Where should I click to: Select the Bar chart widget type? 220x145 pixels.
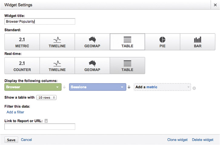click(198, 42)
